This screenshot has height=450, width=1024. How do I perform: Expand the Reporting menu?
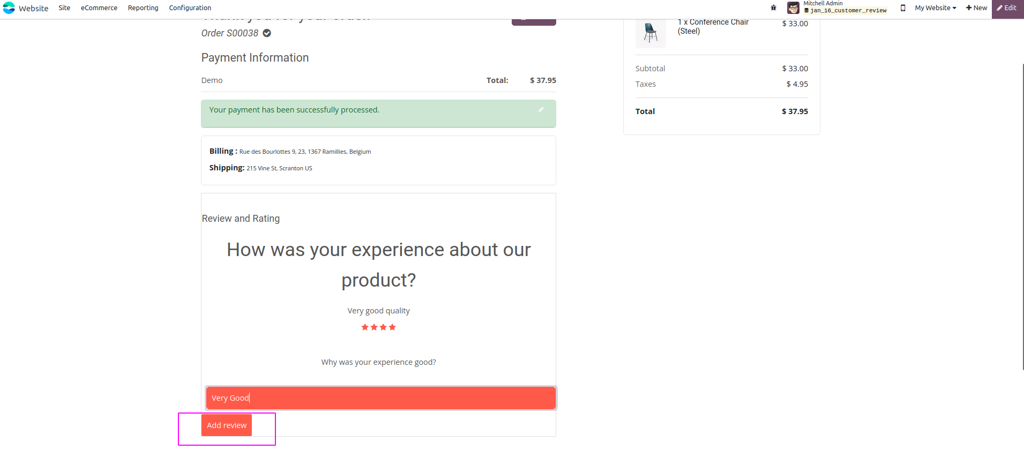[143, 8]
